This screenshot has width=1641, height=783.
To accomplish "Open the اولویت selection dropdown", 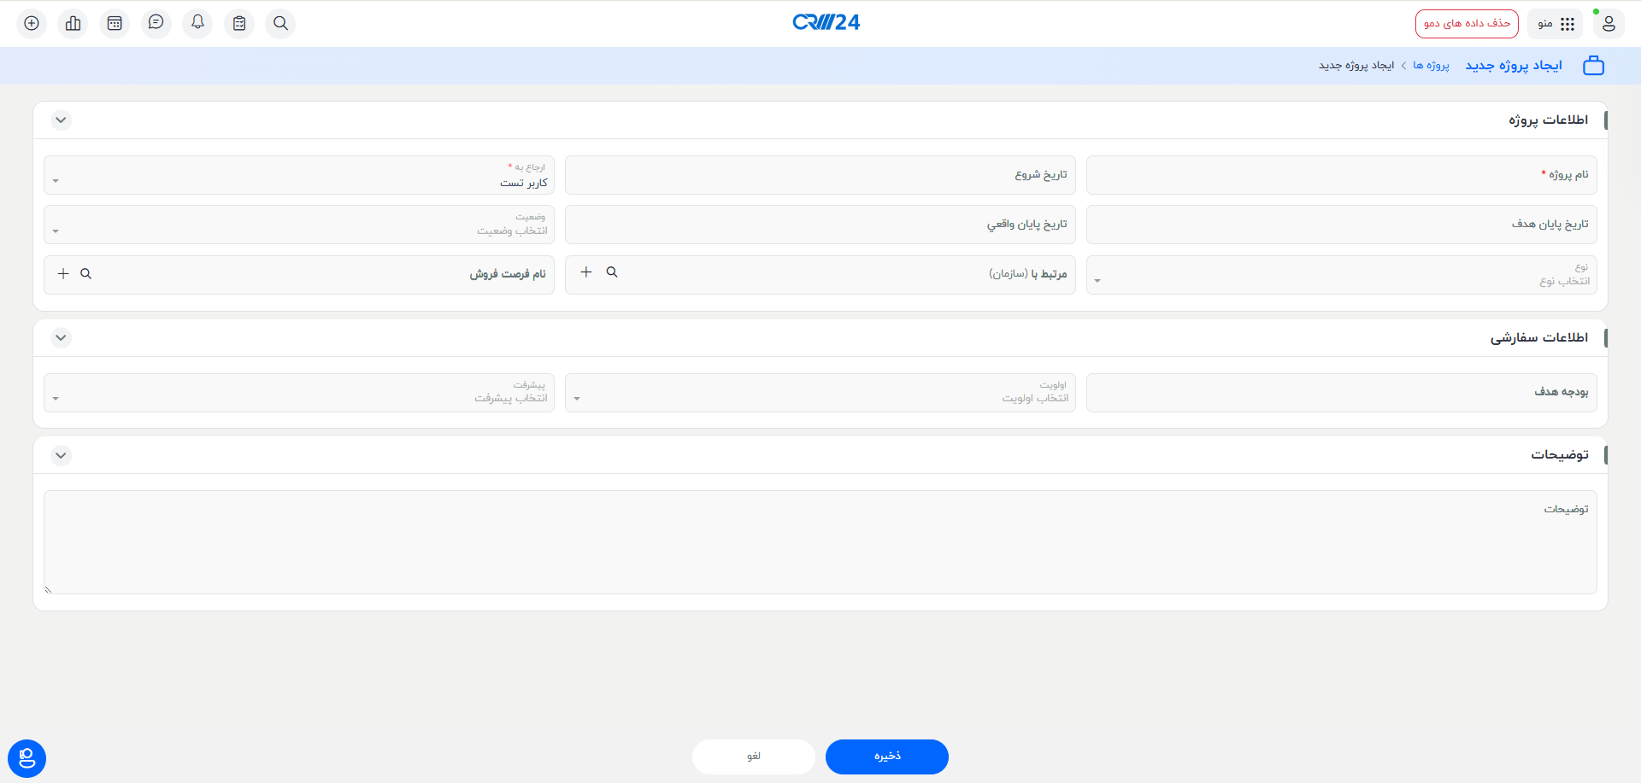I will tap(578, 397).
